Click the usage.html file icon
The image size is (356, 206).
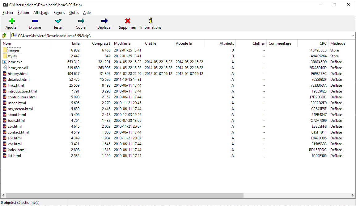5,103
